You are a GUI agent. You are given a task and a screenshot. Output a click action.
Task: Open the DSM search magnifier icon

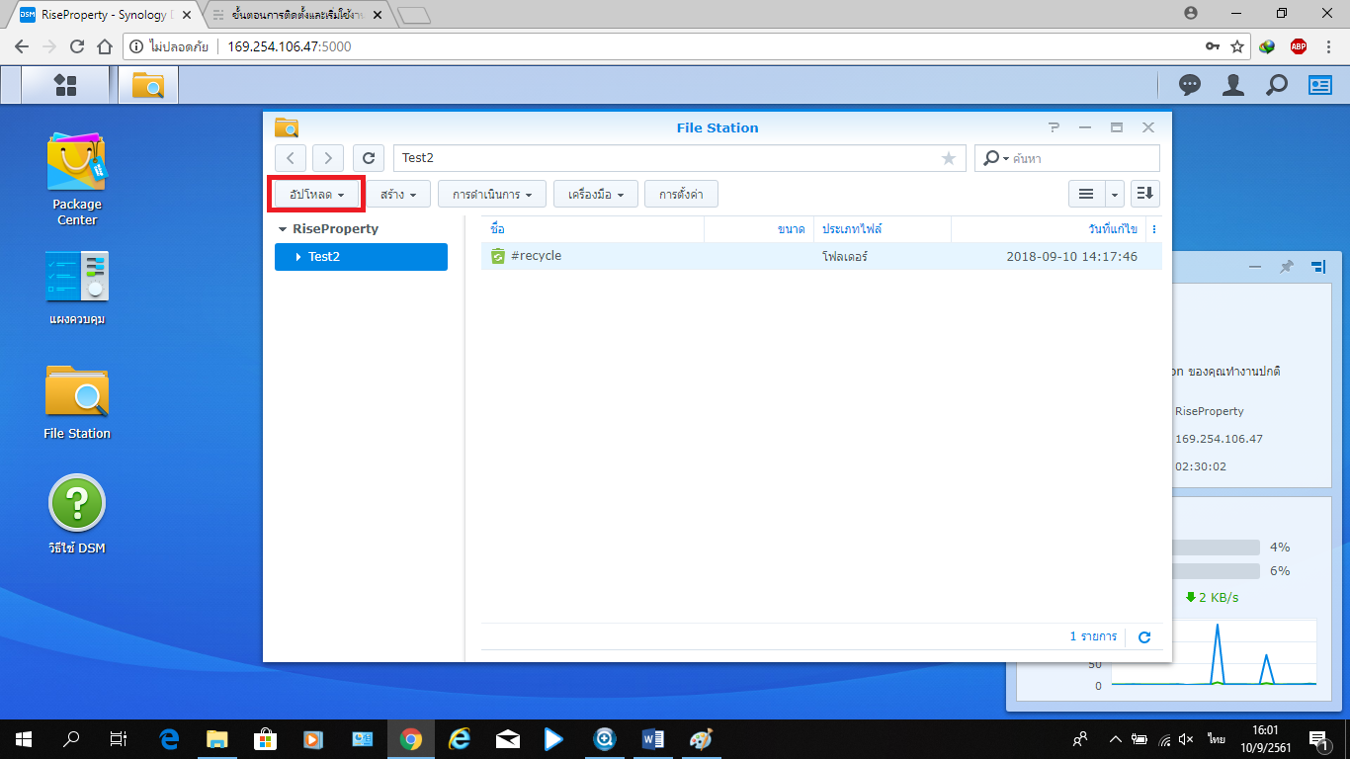click(1277, 86)
